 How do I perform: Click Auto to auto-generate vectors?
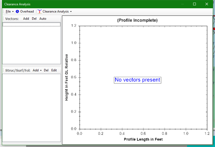tap(43, 19)
